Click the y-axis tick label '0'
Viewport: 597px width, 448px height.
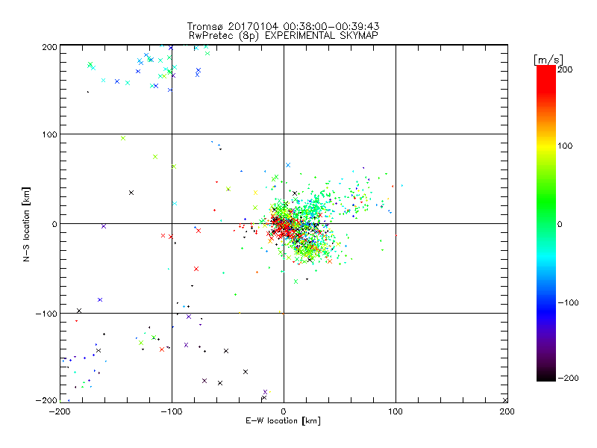tap(54, 224)
